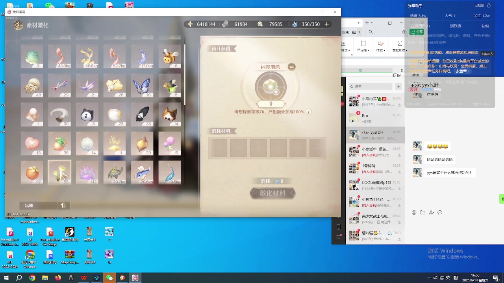The image size is (504, 283).
Task: Switch to the 钻粉 tab in 弹幕助手
Action: click(485, 26)
